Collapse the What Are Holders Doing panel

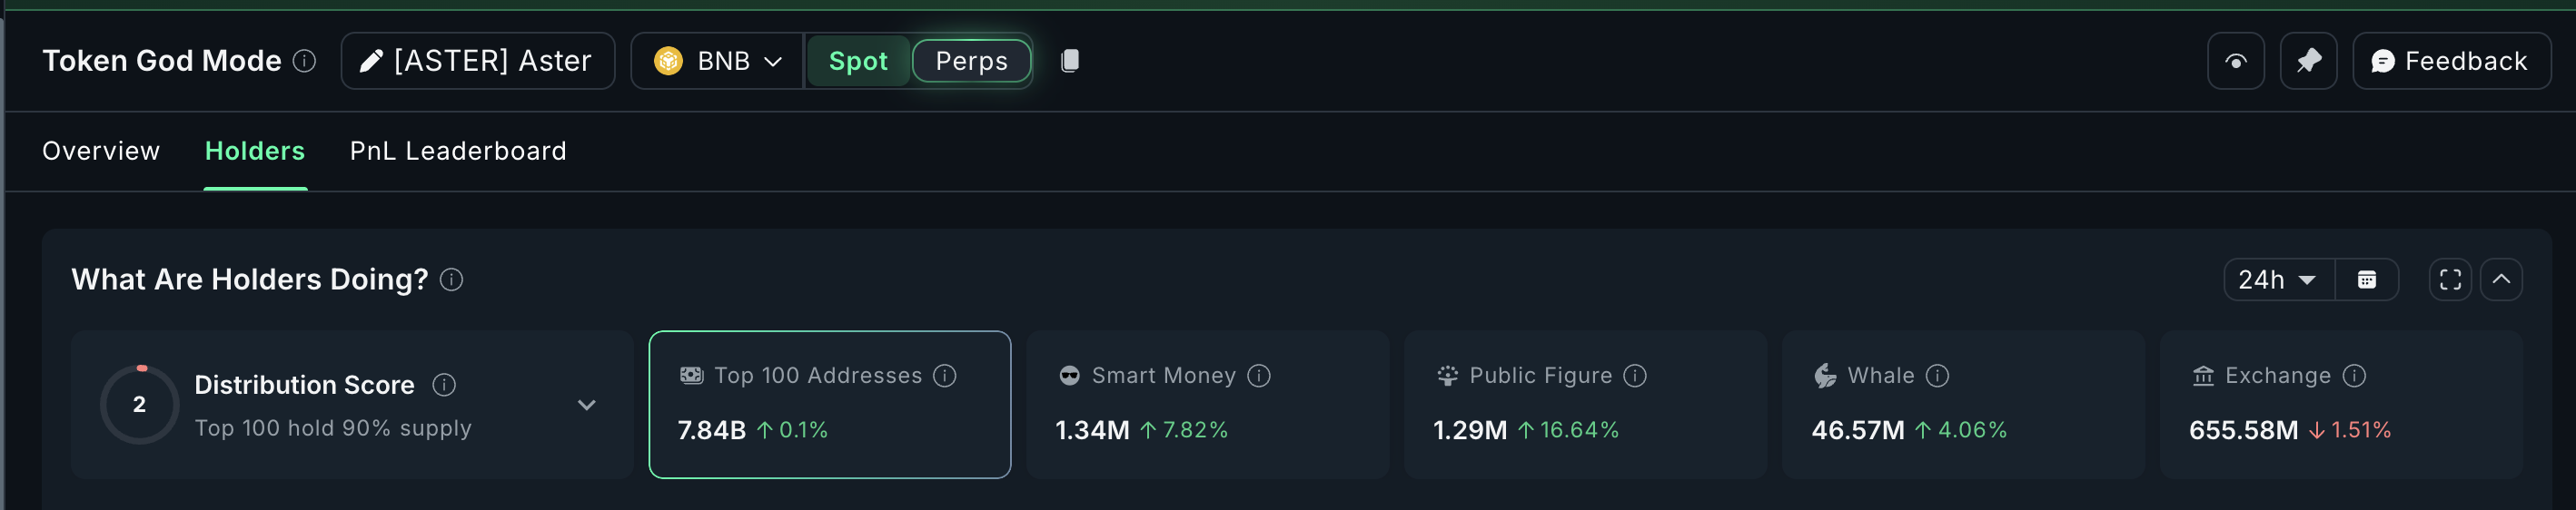coord(2500,280)
